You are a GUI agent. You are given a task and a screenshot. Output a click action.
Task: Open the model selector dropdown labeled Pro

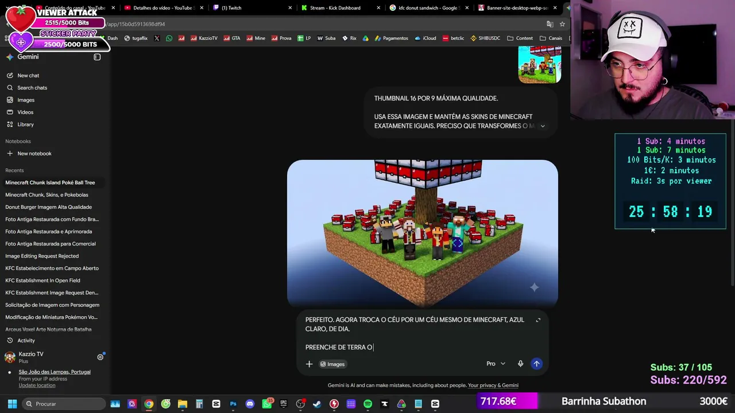pos(496,364)
